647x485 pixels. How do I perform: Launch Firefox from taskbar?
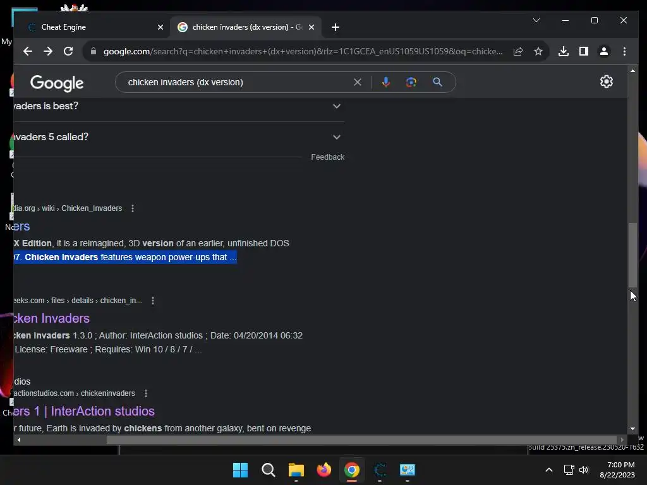[324, 470]
